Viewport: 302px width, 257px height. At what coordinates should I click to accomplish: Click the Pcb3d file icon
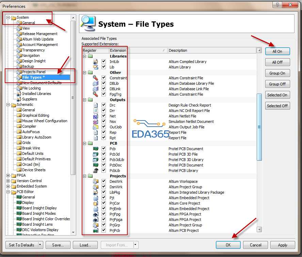click(96, 154)
